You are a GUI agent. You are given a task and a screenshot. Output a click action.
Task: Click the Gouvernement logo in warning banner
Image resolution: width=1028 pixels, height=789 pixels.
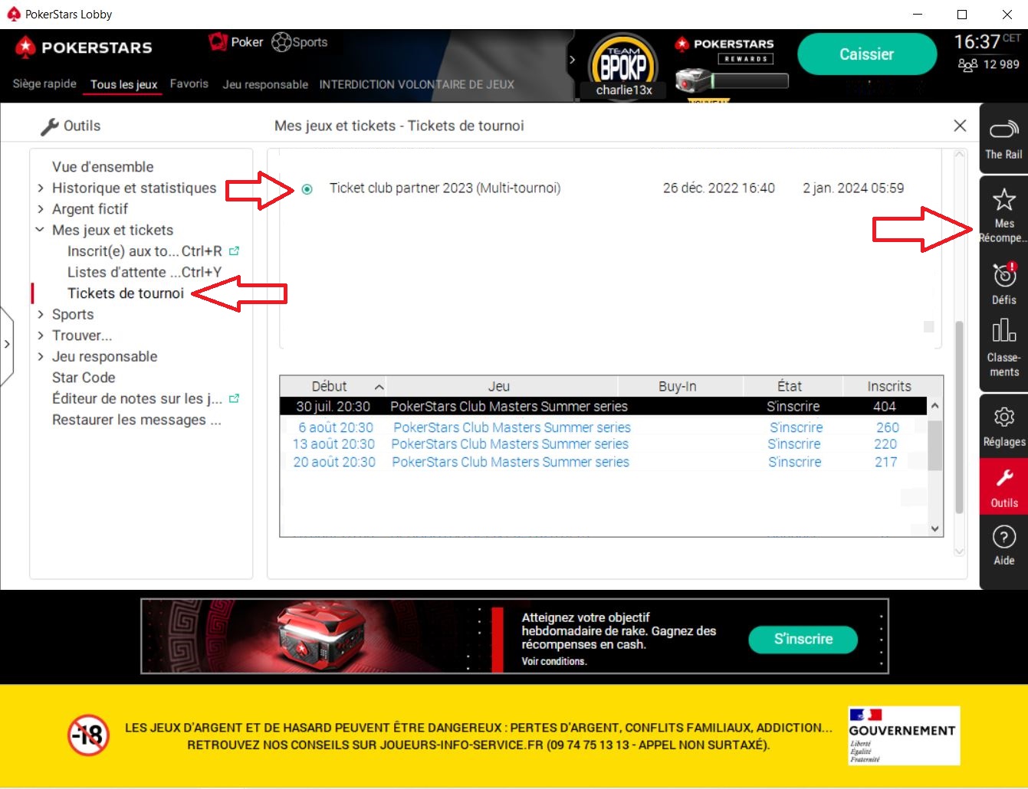903,735
